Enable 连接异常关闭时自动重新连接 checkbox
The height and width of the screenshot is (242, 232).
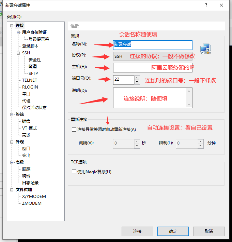(x=74, y=129)
